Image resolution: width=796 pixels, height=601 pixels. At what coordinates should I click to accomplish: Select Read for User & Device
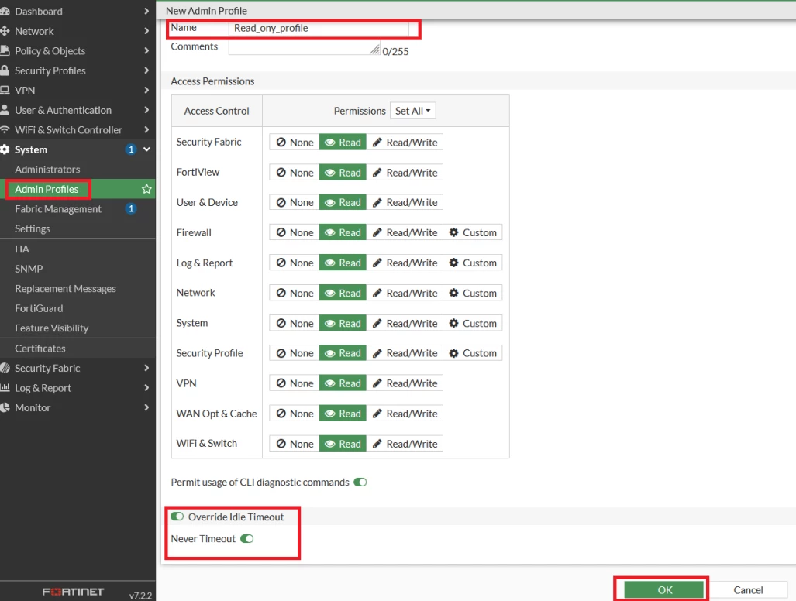[x=343, y=202]
